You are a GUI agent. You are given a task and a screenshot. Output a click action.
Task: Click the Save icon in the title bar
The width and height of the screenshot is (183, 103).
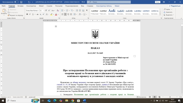coord(21,2)
